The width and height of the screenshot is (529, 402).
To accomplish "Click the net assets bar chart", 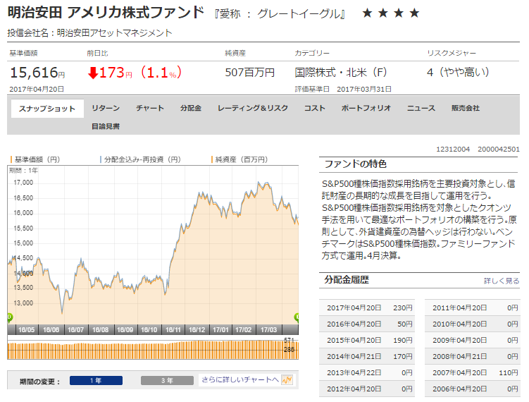I will click(x=153, y=350).
